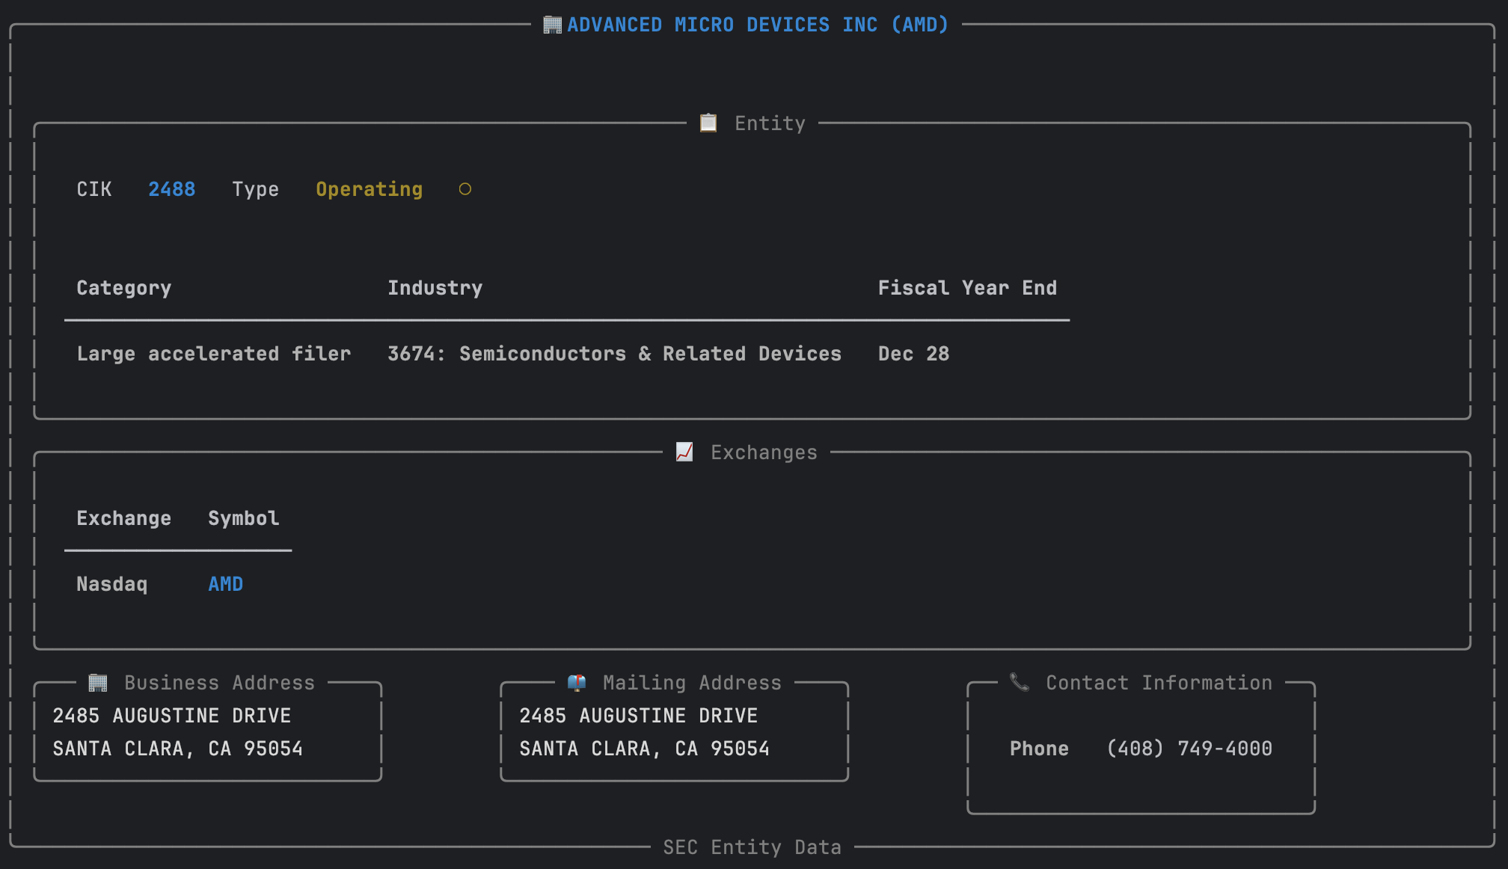The image size is (1508, 869).
Task: Click the mailbox icon beside Mailing Address
Action: pos(576,682)
